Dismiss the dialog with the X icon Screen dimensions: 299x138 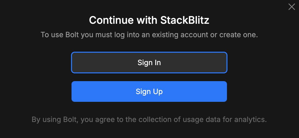[x=292, y=7]
